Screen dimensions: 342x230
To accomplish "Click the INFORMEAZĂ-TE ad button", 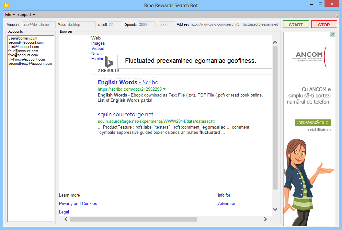I will click(313, 122).
